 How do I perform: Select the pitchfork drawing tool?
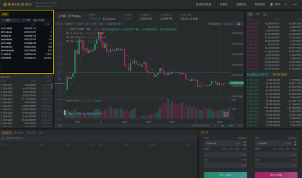click(x=59, y=44)
